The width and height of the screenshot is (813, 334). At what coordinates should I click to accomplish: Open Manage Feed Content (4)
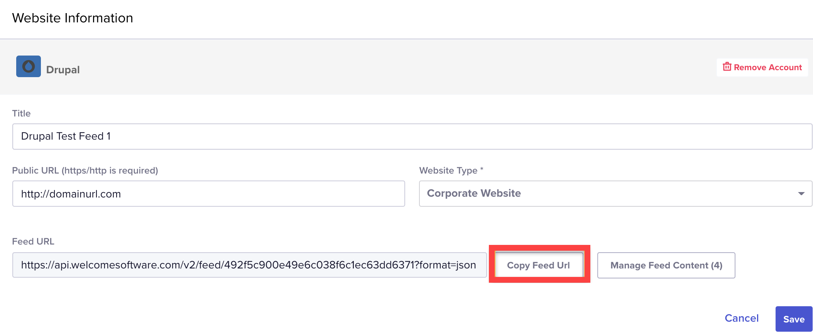pos(666,265)
